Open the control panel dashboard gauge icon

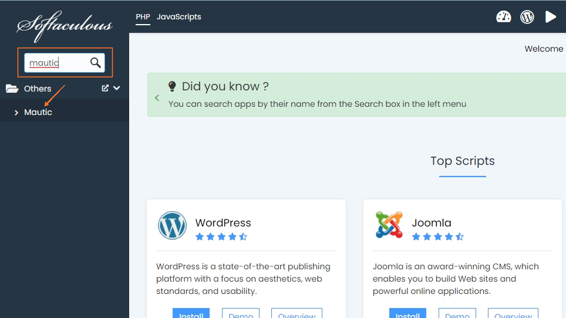coord(504,17)
